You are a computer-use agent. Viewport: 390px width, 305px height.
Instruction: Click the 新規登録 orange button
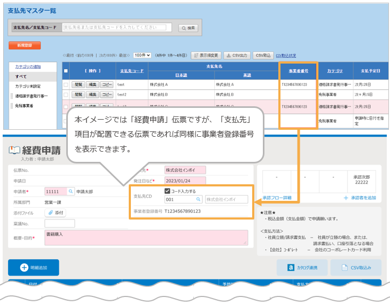(25, 45)
